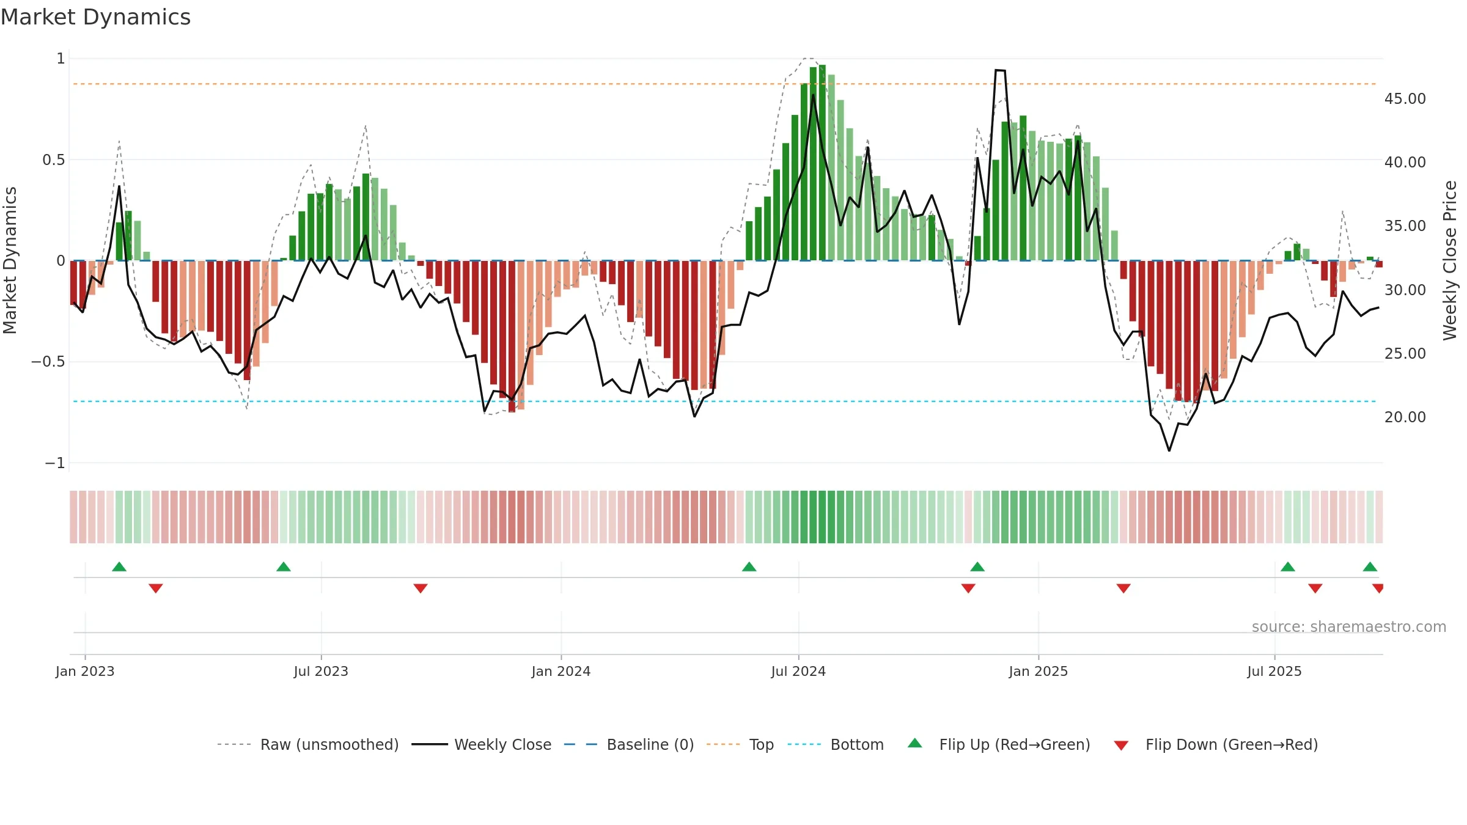Click the 40.00 price axis label
Image resolution: width=1467 pixels, height=825 pixels.
point(1405,162)
